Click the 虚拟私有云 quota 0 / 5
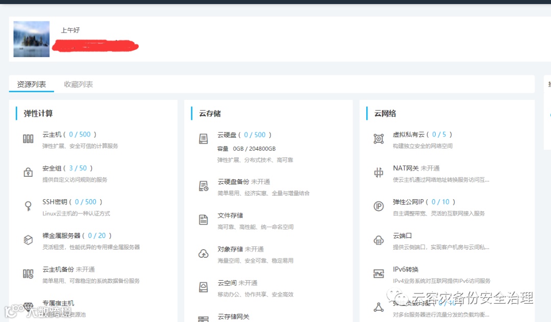The height and width of the screenshot is (322, 551). point(439,135)
